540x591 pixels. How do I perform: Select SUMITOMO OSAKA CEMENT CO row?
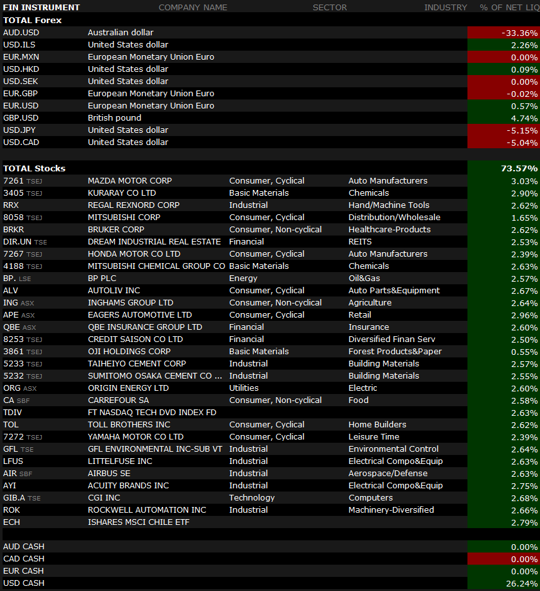point(270,376)
